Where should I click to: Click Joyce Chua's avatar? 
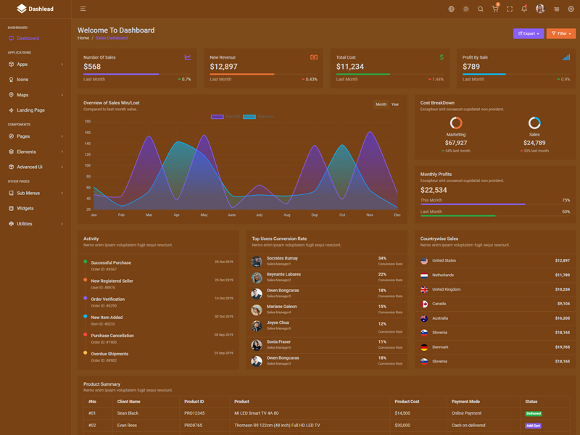tap(257, 326)
